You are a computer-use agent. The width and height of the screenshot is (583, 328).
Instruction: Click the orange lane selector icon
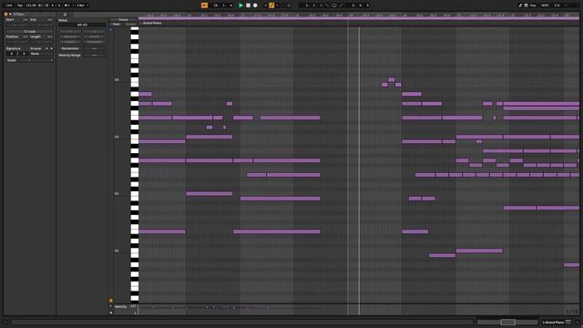coord(111,301)
